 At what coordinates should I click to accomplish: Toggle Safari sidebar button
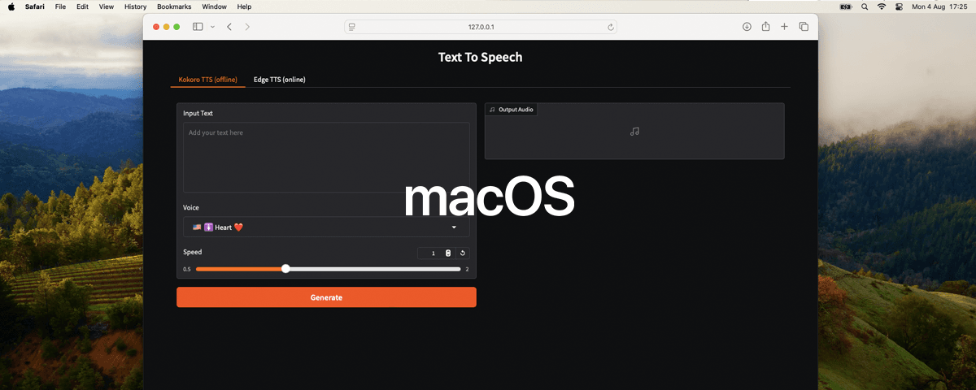pos(198,27)
